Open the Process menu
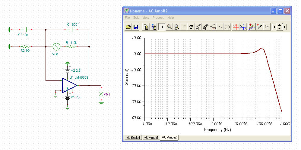Viewport: 301px width, 150px height. (x=158, y=18)
